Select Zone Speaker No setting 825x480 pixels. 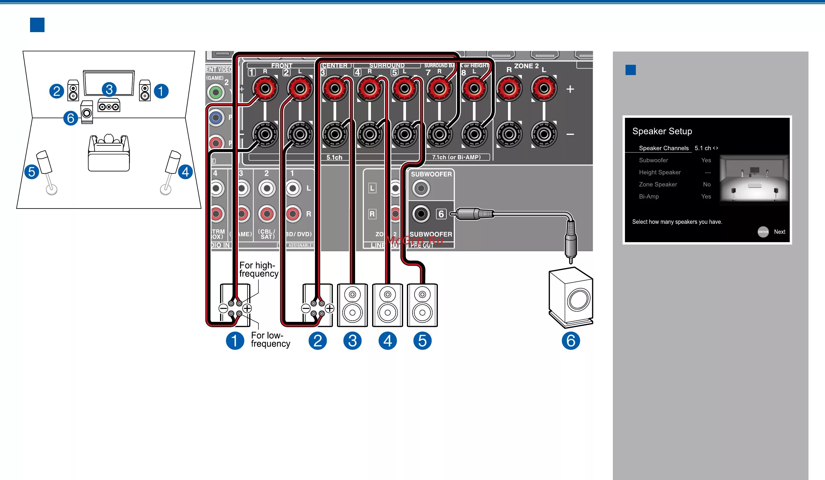707,185
